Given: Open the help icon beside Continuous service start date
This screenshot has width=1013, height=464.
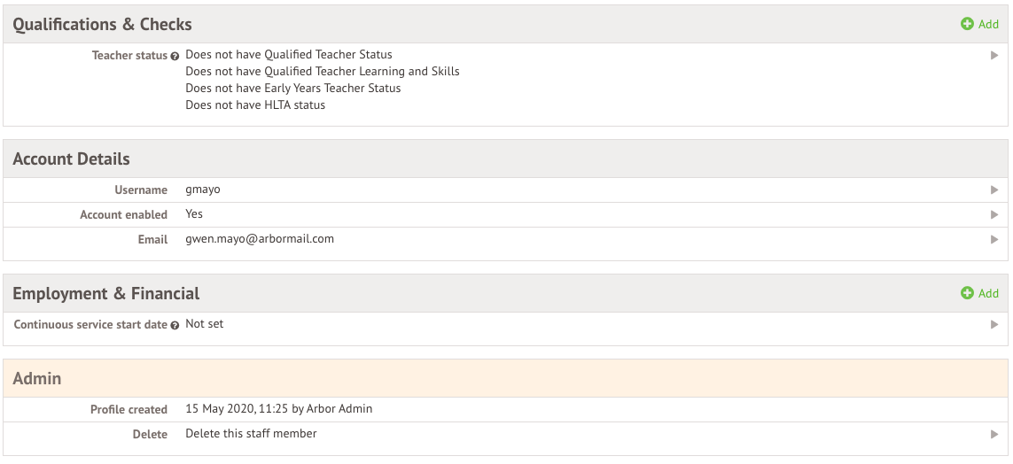Looking at the screenshot, I should 175,325.
